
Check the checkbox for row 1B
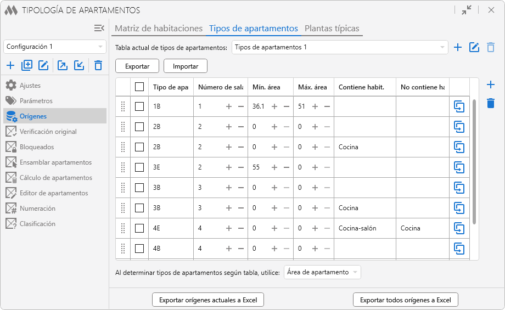[139, 106]
